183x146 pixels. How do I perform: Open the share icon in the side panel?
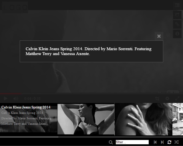(x=177, y=15)
